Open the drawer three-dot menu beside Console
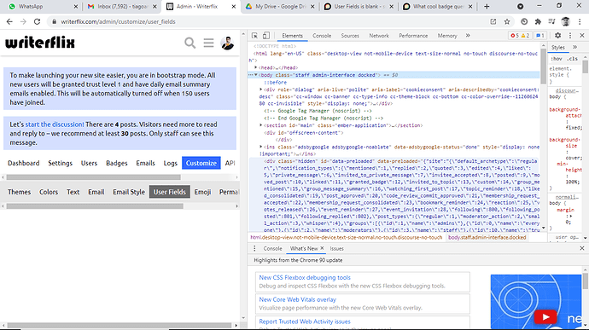 254,248
